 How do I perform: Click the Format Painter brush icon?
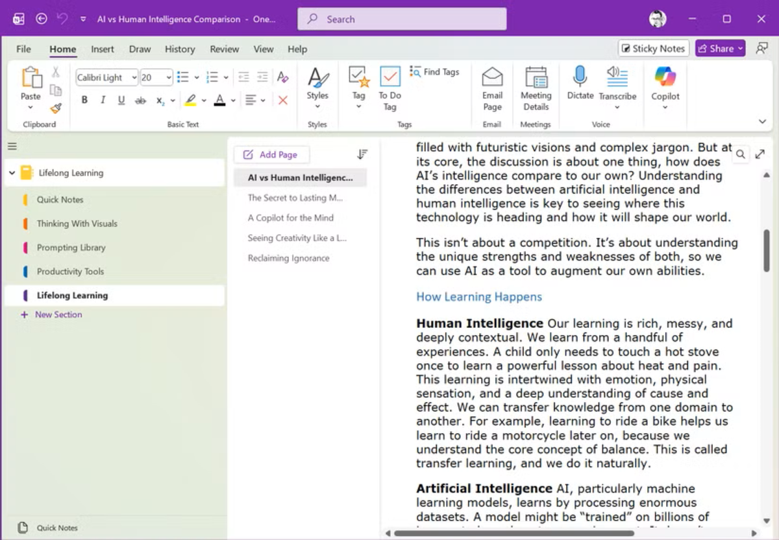click(x=56, y=108)
